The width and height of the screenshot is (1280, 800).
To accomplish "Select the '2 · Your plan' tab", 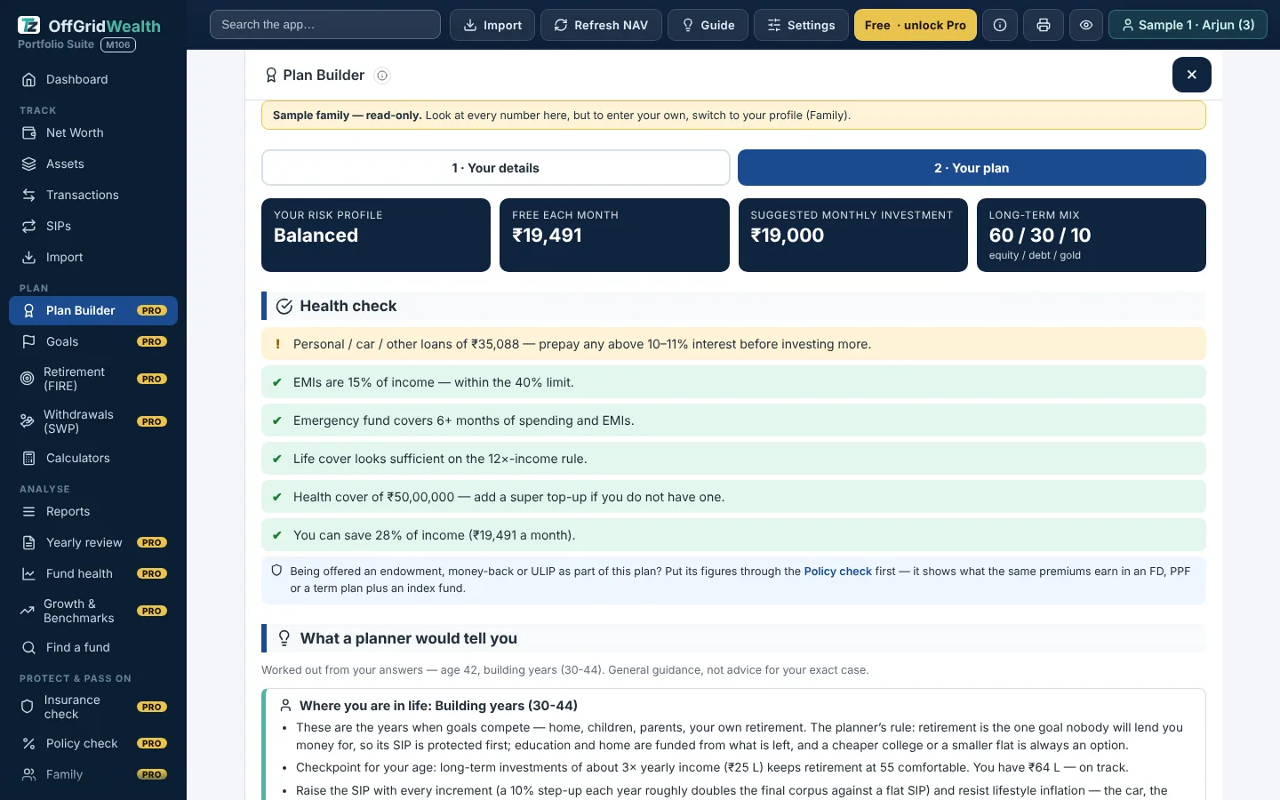I will (972, 168).
